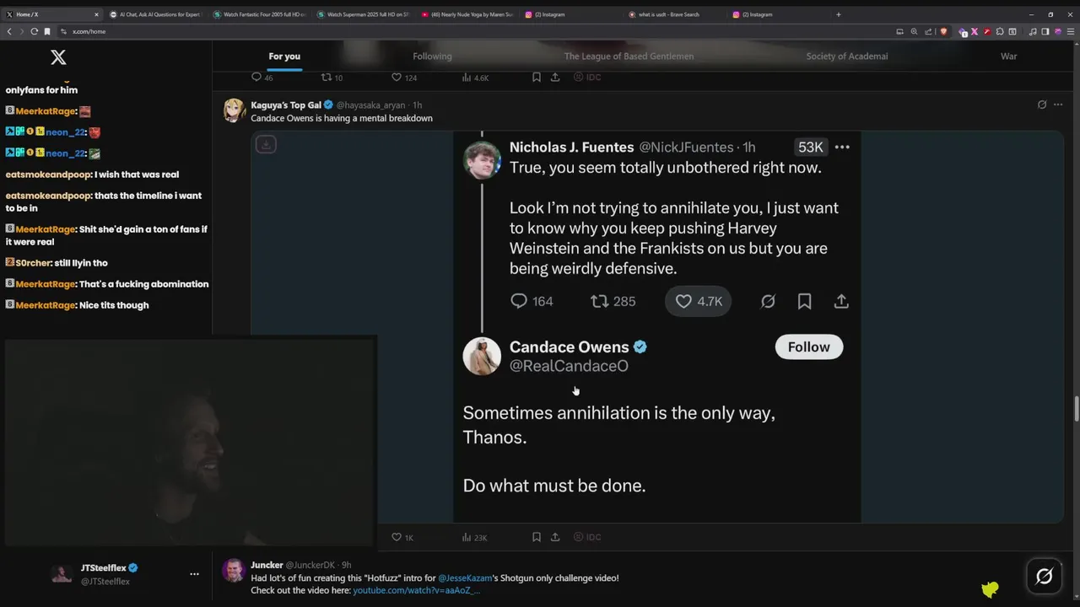Open the extensions puzzle piece menu

(x=1000, y=31)
